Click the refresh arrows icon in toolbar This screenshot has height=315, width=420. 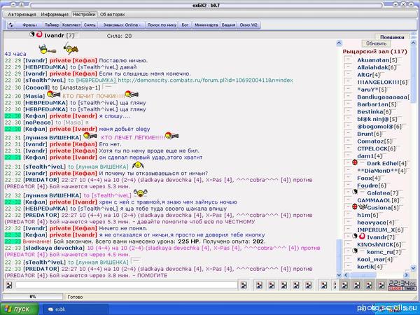[11, 25]
